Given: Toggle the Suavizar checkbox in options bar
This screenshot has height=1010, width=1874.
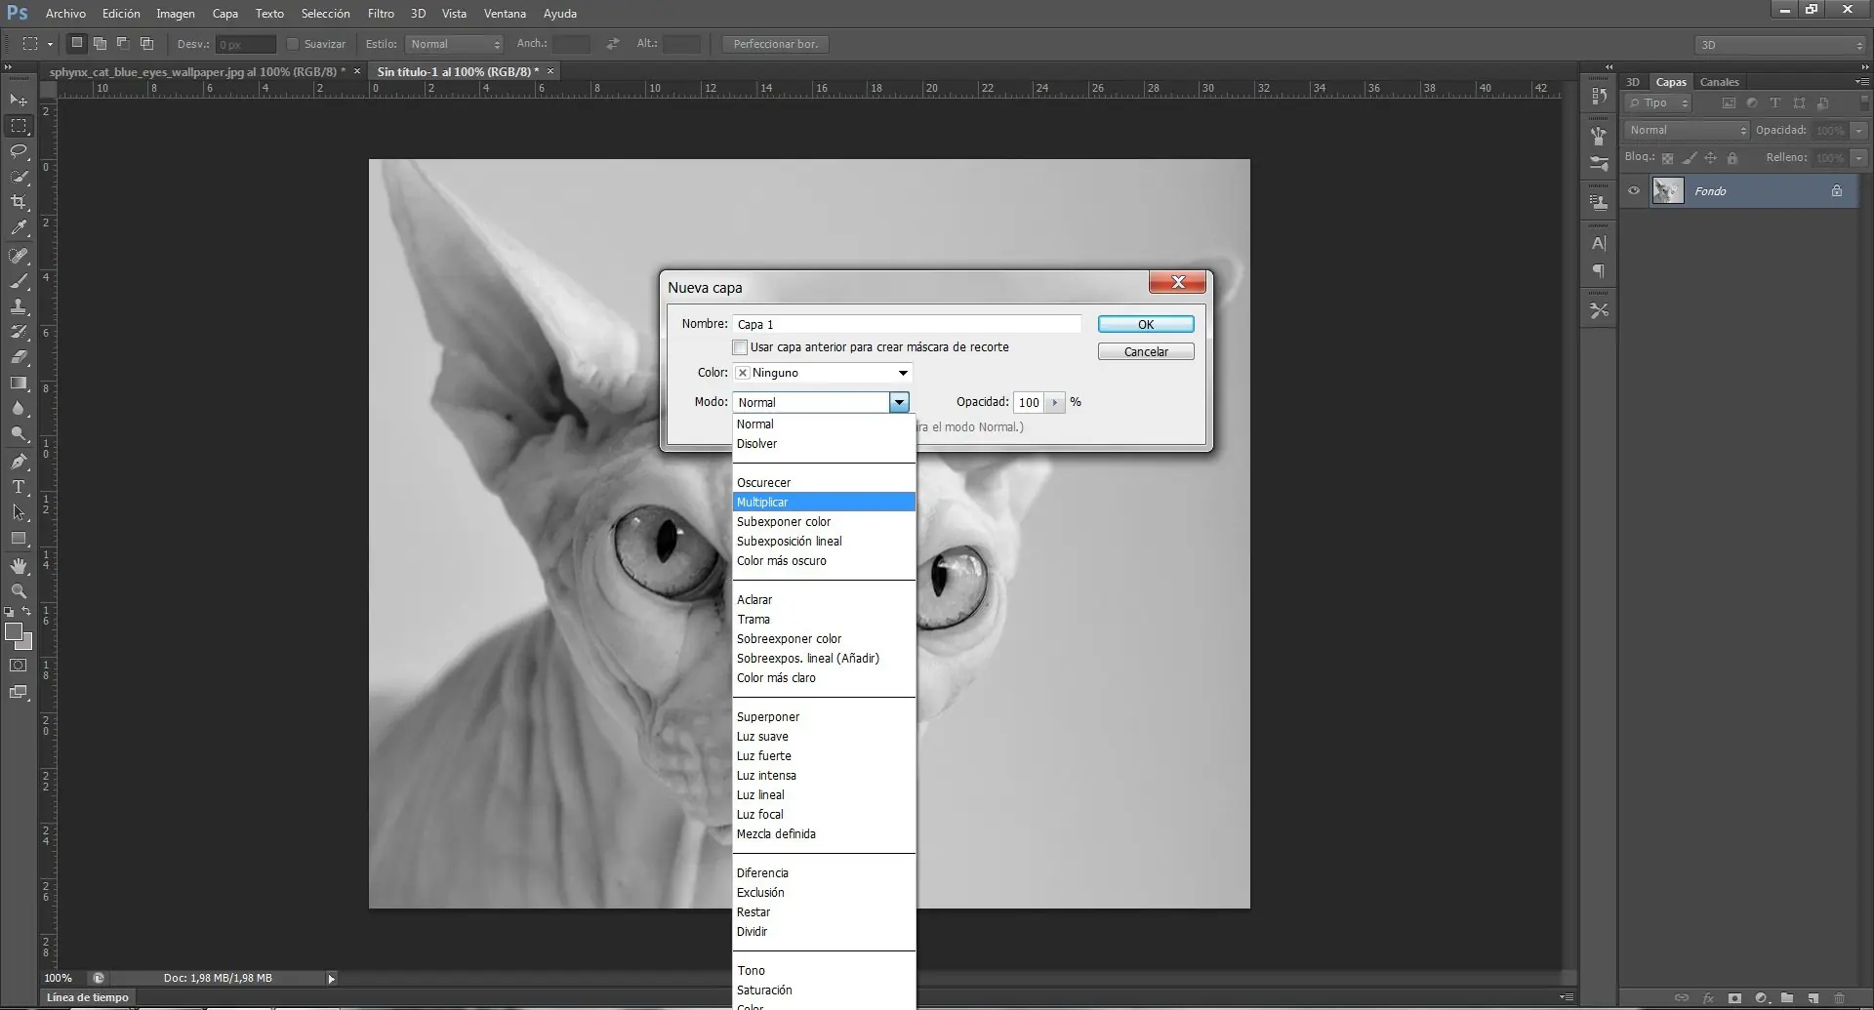Looking at the screenshot, I should [293, 44].
